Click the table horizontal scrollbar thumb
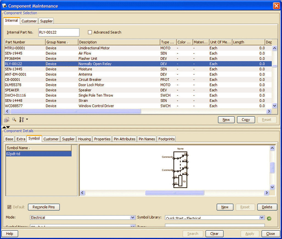This screenshot has width=282, height=239. pyautogui.click(x=76, y=111)
